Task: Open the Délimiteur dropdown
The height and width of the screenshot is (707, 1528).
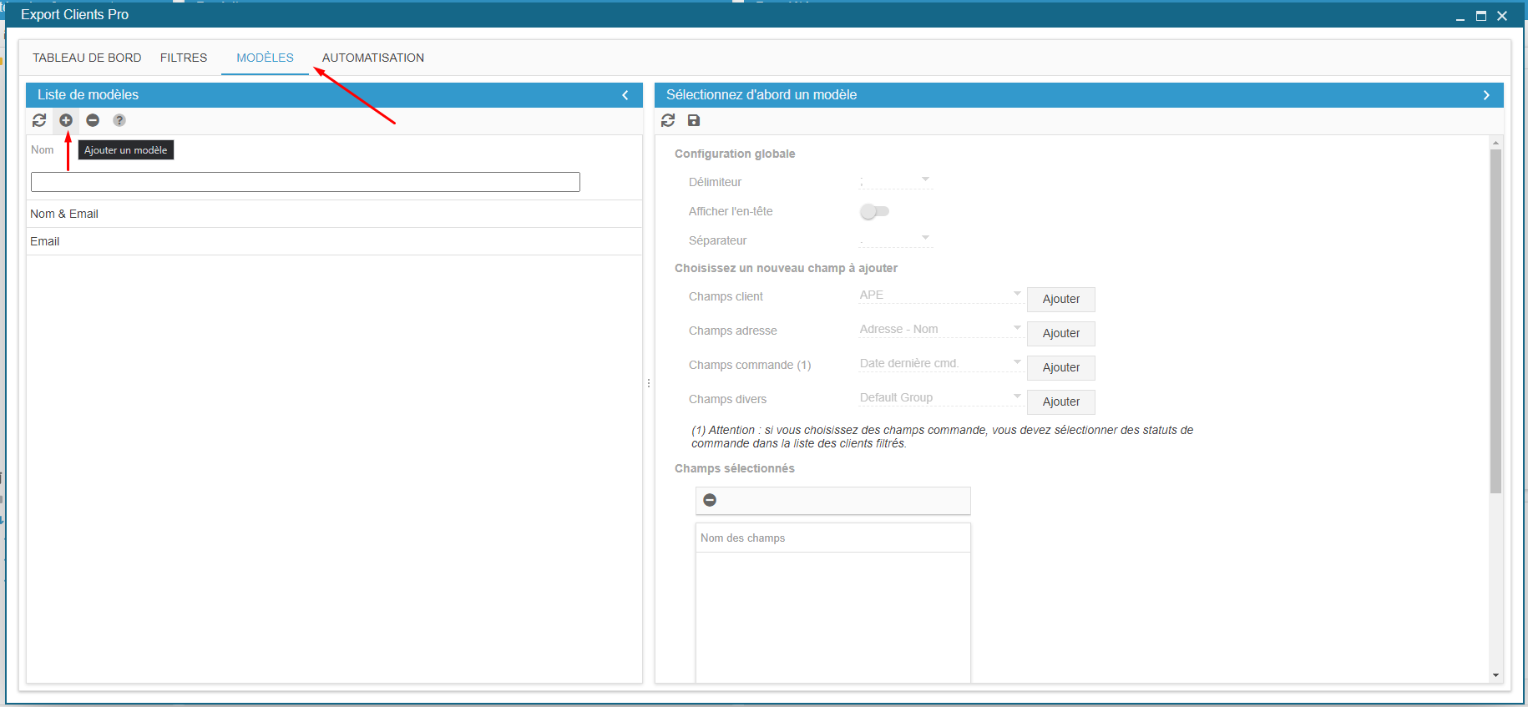Action: click(x=896, y=180)
